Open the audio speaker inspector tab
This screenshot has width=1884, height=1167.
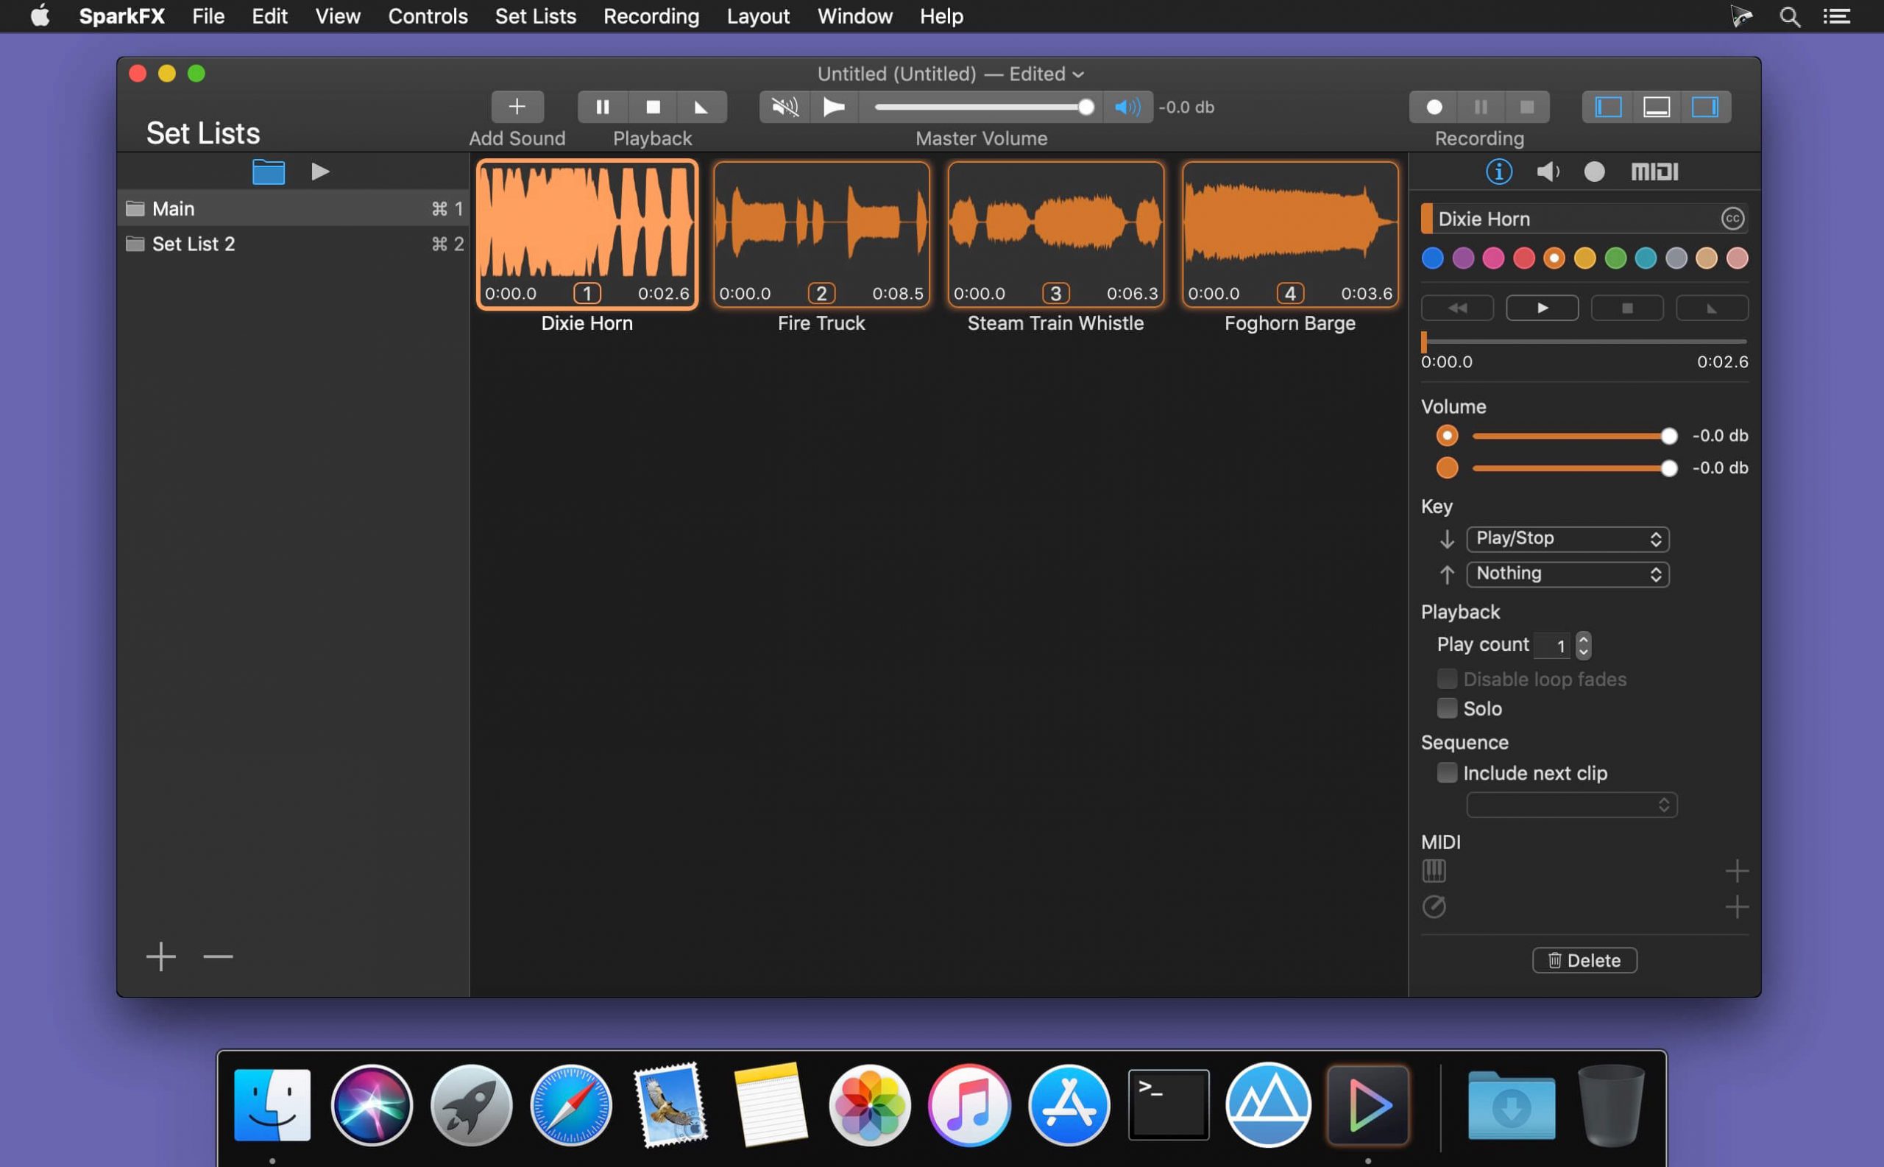[x=1547, y=172]
